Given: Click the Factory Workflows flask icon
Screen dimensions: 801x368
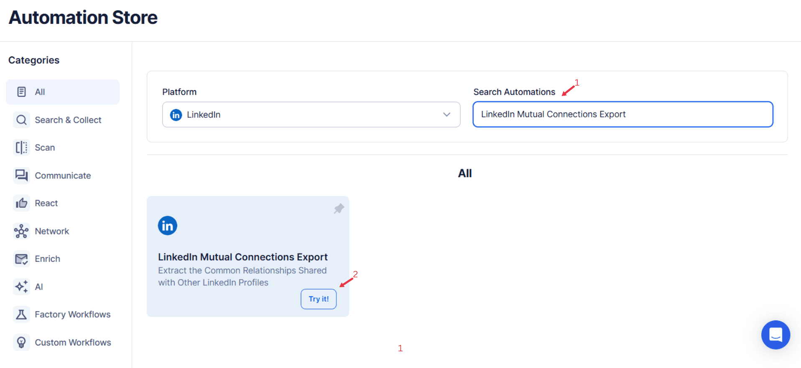Looking at the screenshot, I should [x=21, y=314].
